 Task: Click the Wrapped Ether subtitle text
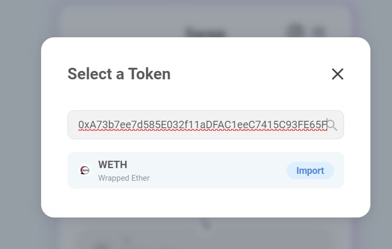tap(124, 178)
